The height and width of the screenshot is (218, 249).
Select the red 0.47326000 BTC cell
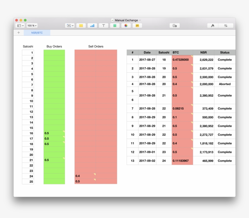click(182, 60)
